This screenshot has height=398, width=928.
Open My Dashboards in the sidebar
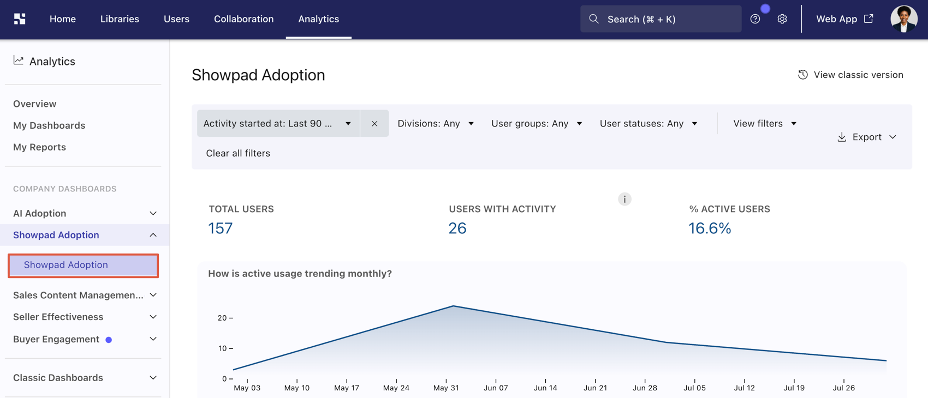click(x=49, y=125)
